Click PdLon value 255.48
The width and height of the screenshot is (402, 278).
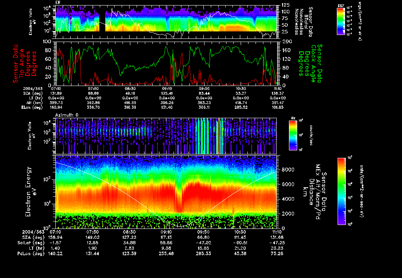[166, 254]
